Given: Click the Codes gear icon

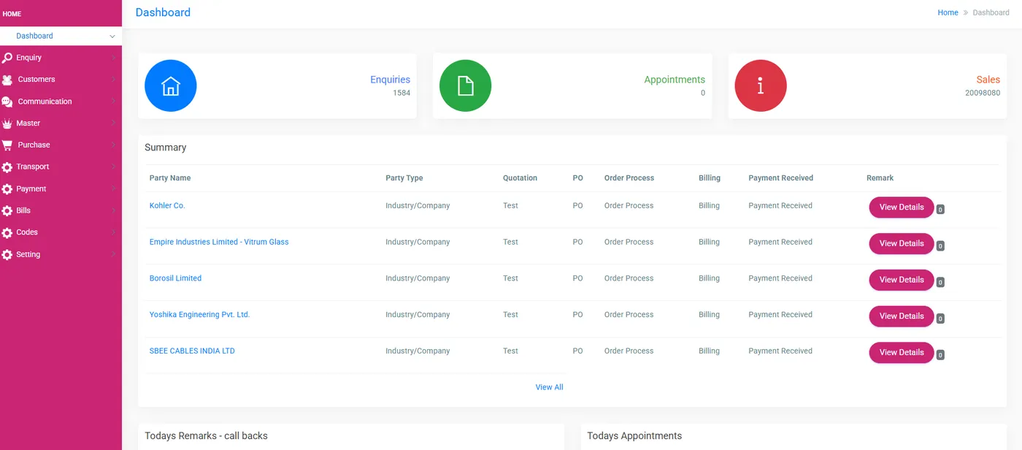Looking at the screenshot, I should (7, 233).
